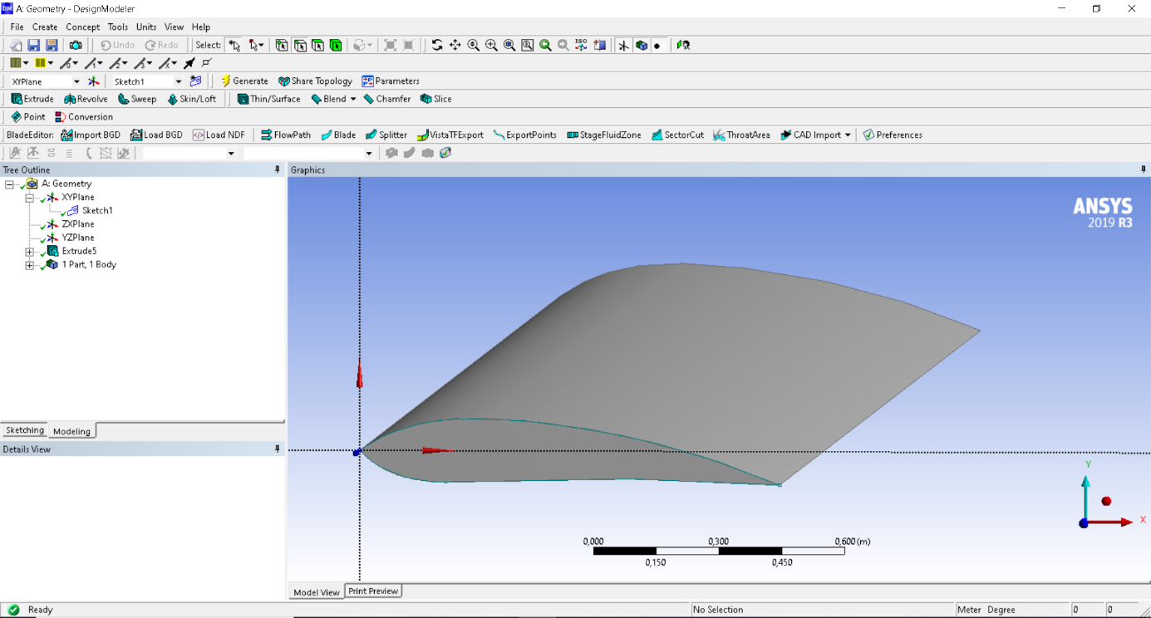Click the Parameters button

391,81
